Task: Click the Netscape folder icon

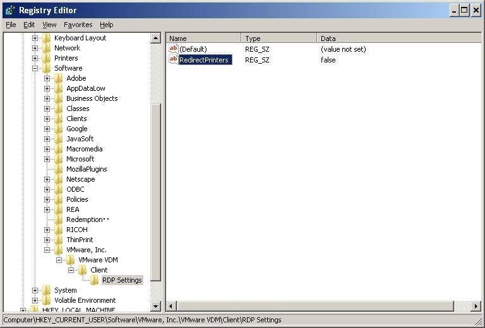Action: (59, 179)
